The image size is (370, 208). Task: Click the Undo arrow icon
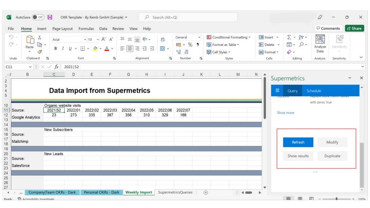tap(11, 37)
